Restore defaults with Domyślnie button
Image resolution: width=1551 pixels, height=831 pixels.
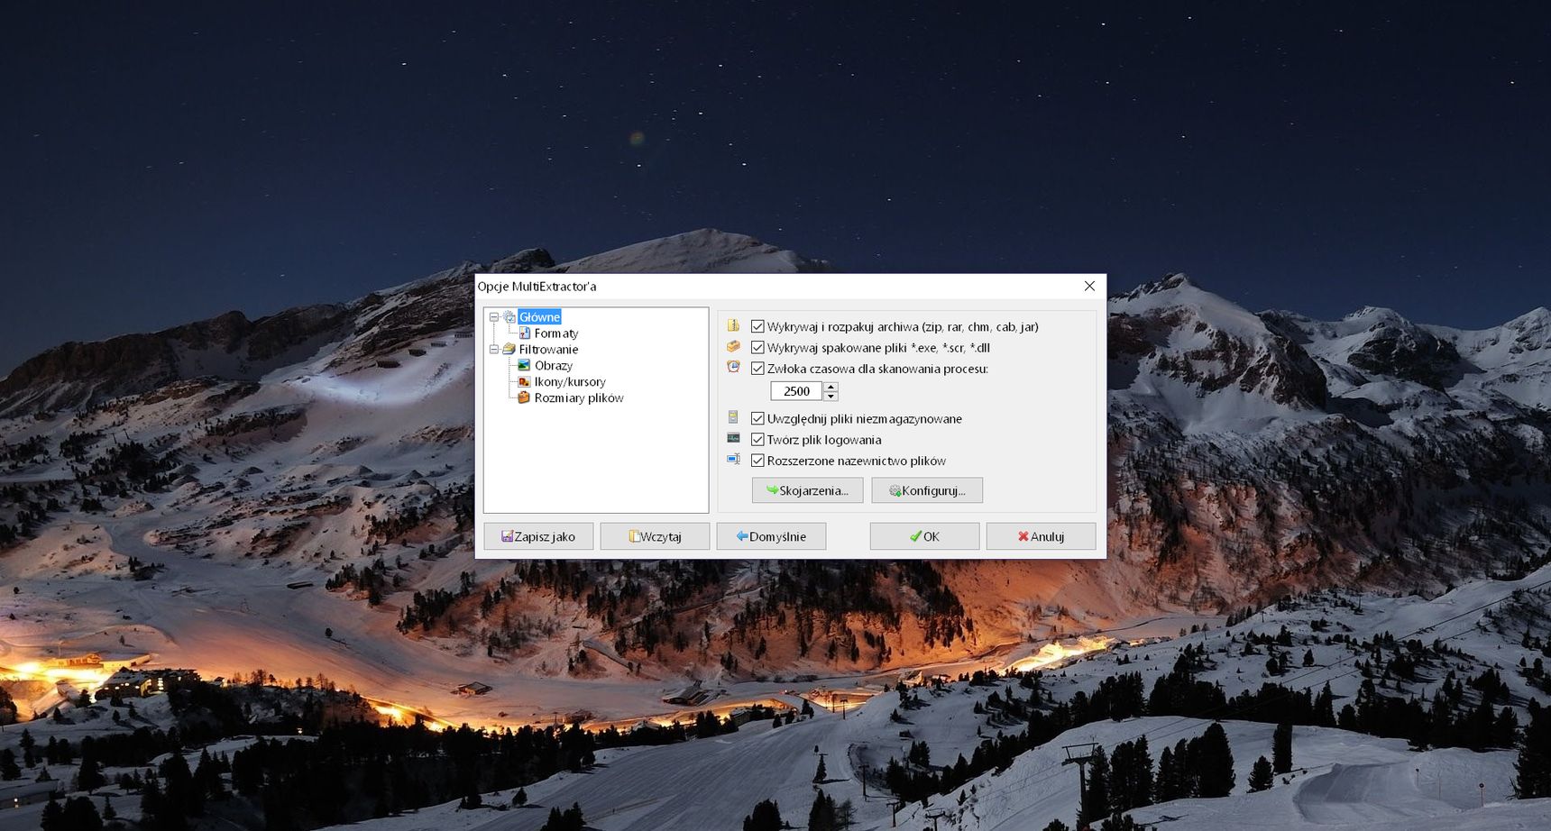click(771, 536)
